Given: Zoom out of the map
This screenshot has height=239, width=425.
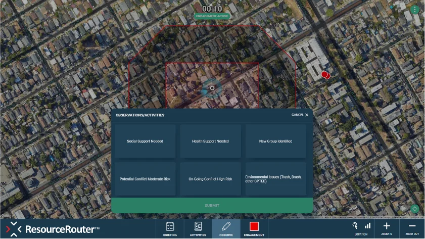Looking at the screenshot, I should 412,228.
